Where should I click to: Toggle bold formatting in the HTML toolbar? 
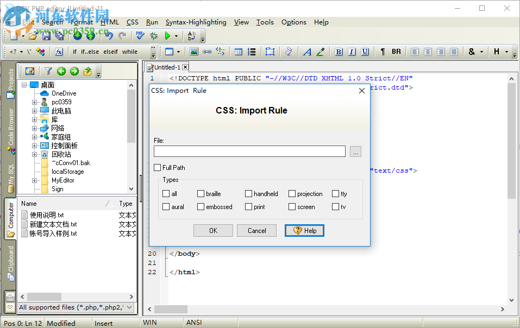(x=338, y=52)
